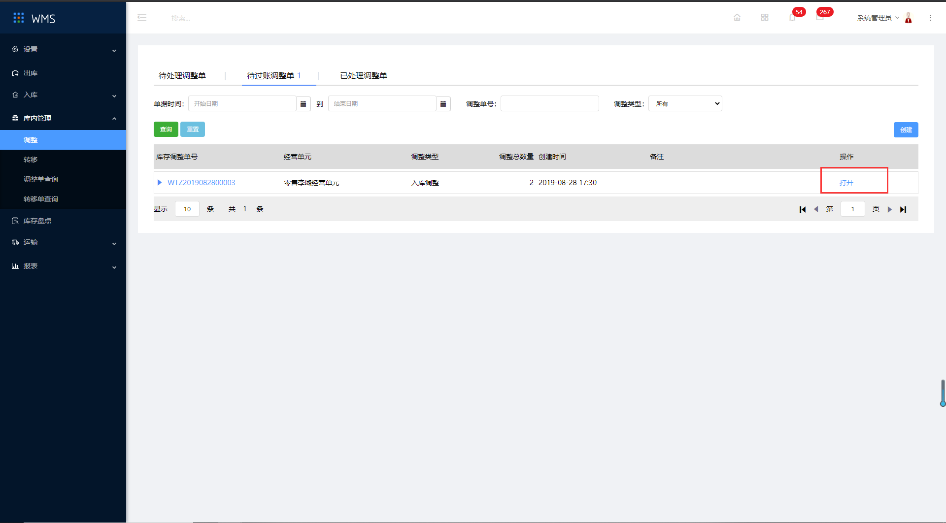Viewport: 946px width, 523px height.
Task: Expand row WTZ2019082800003 details triangle
Action: [x=159, y=182]
